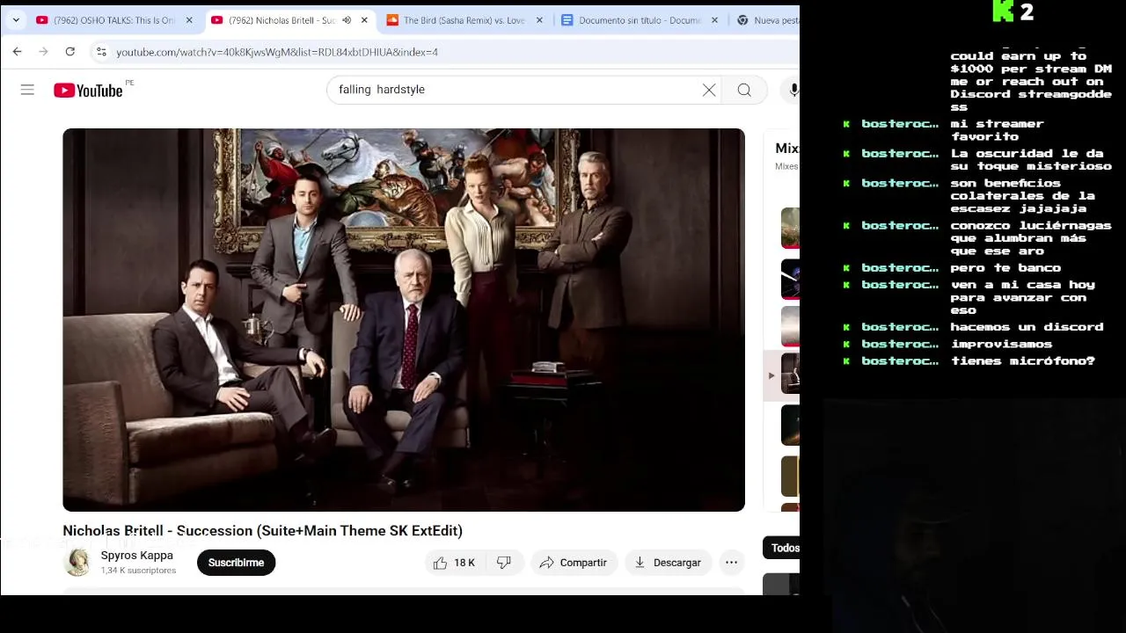Open the YouTube hamburger guide menu
Image resolution: width=1126 pixels, height=633 pixels.
(27, 90)
